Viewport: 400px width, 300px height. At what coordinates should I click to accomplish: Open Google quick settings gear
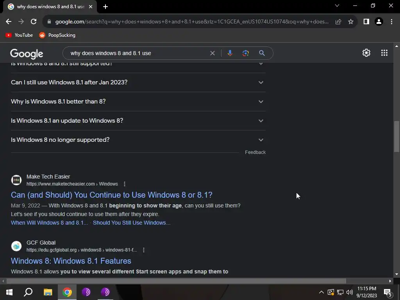(366, 53)
